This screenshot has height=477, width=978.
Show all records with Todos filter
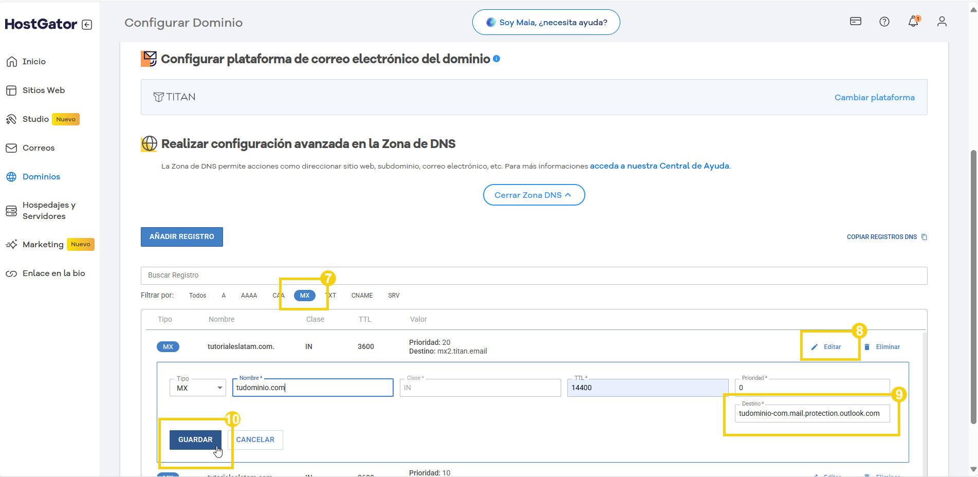[197, 296]
